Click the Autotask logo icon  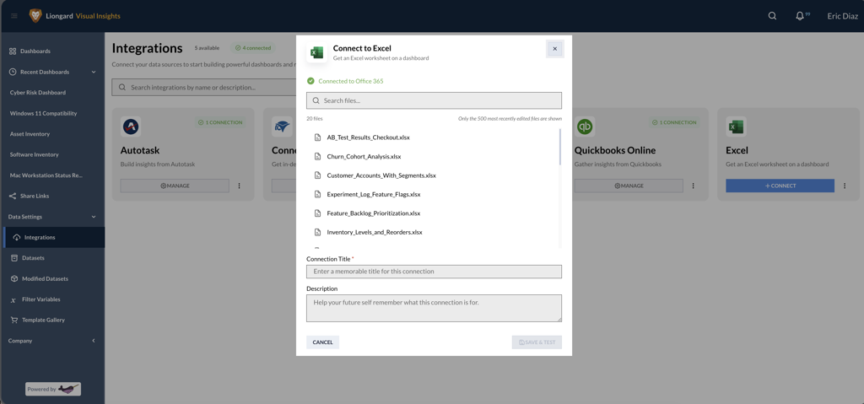[x=131, y=127]
